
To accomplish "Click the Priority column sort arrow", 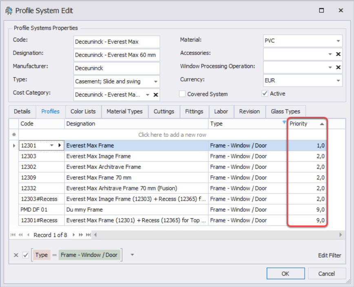I will (322, 124).
